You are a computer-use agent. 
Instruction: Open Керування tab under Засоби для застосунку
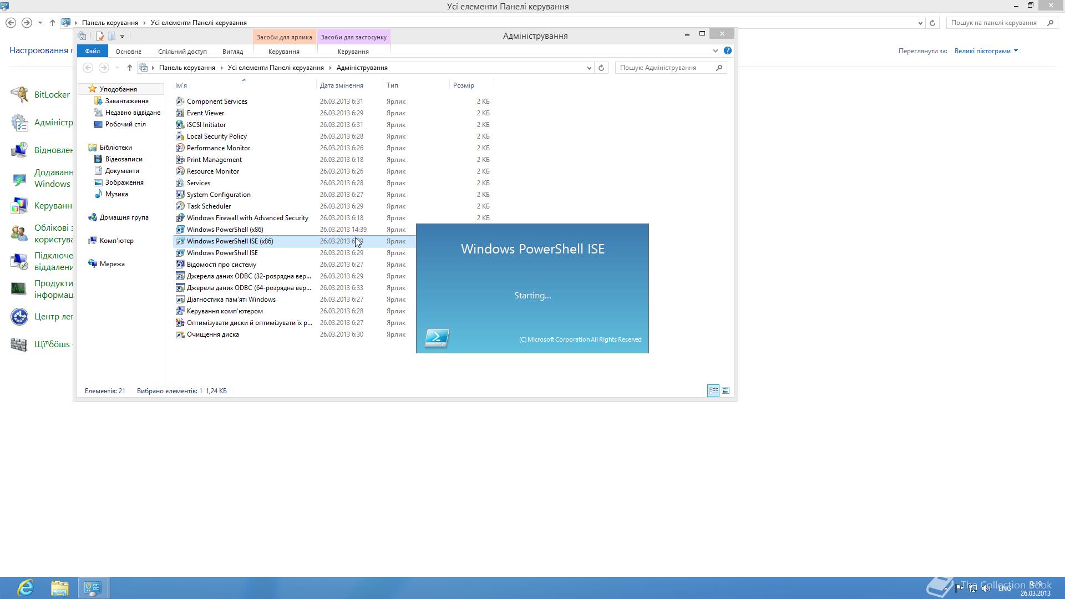(x=353, y=52)
